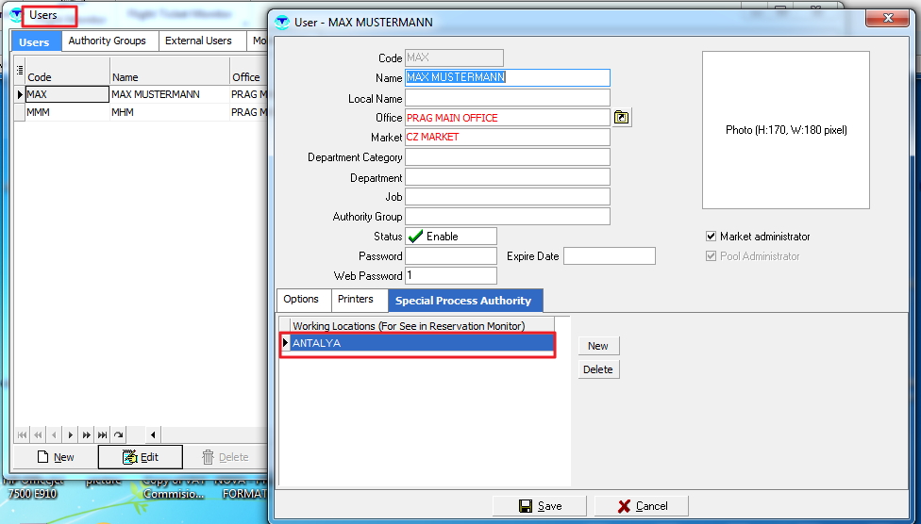
Task: Click the Expire Date input field
Action: click(x=609, y=256)
